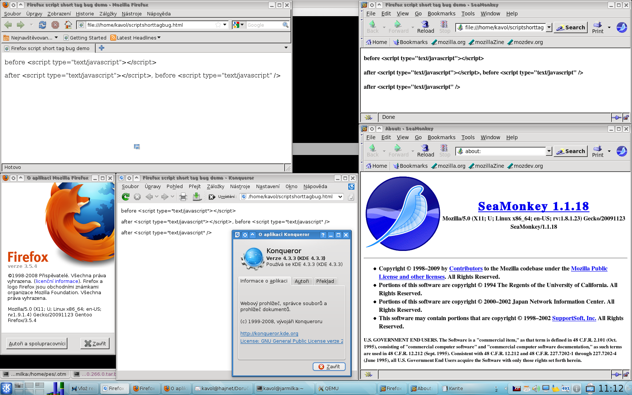Click the Konqueror go icon beside the location field

(351, 197)
